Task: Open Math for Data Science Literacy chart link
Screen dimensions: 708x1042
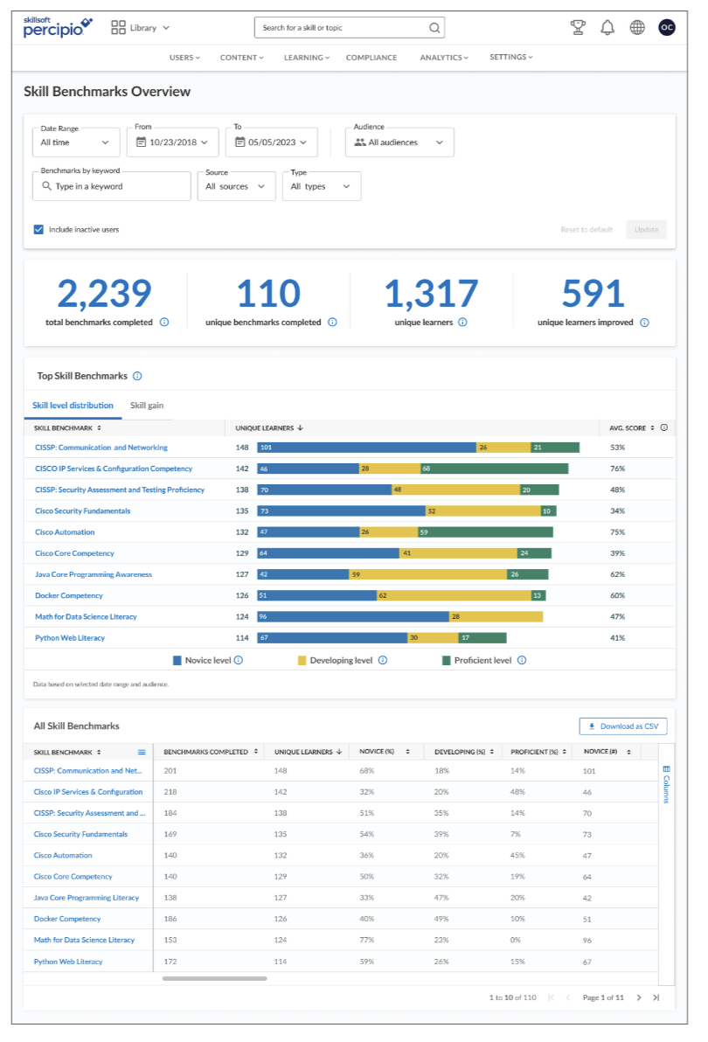Action: 86,616
